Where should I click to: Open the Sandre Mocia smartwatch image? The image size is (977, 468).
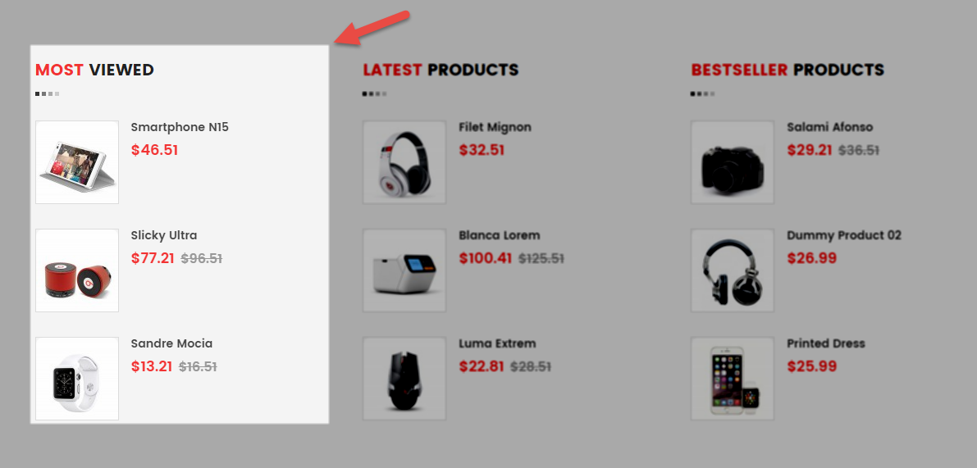pos(77,379)
